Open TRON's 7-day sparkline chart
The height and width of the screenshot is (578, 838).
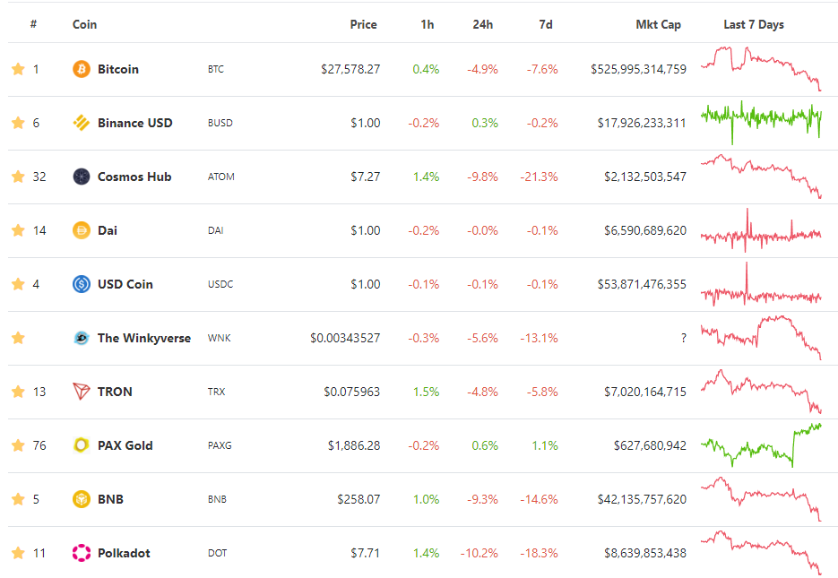pyautogui.click(x=761, y=392)
